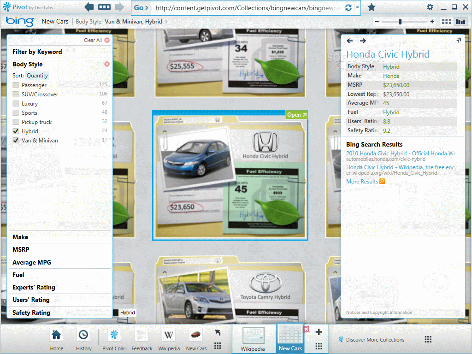This screenshot has height=354, width=472.
Task: Click Fuel value Hybrid link
Action: tap(391, 112)
